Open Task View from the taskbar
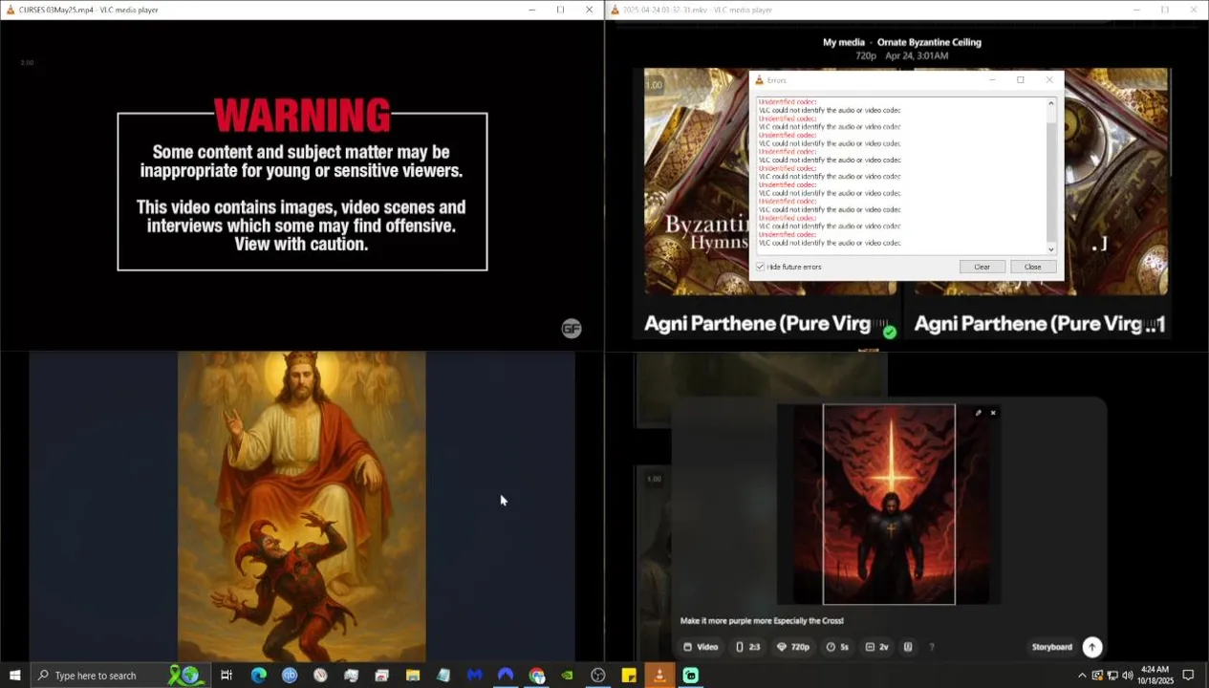The image size is (1209, 688). pos(227,676)
